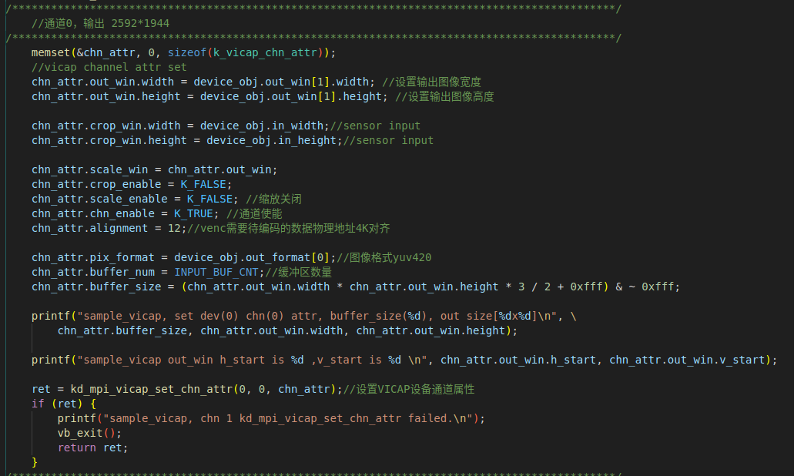Click K_FALSE on the crop_enable line
The width and height of the screenshot is (794, 476).
point(206,184)
